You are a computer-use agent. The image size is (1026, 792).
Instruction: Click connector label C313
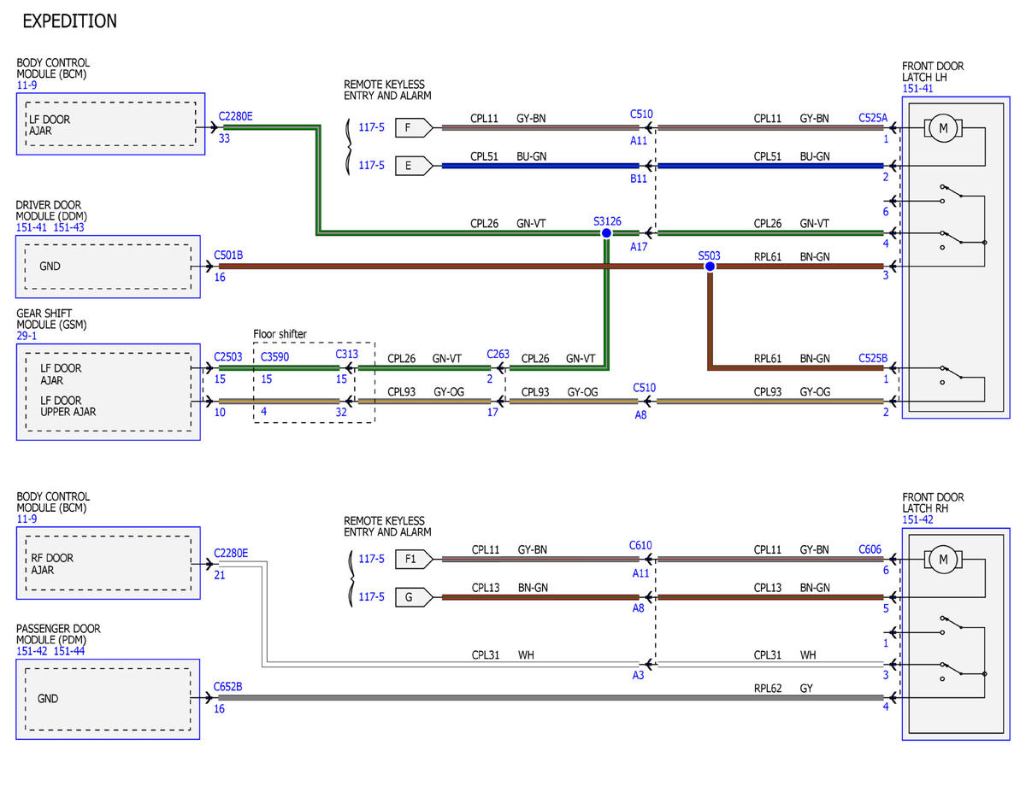click(346, 355)
